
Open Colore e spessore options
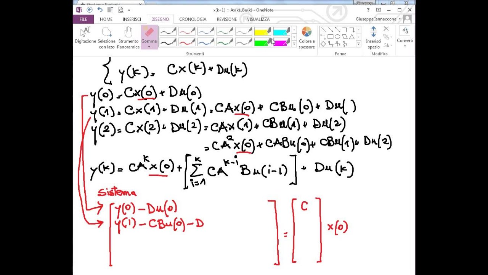(x=307, y=38)
